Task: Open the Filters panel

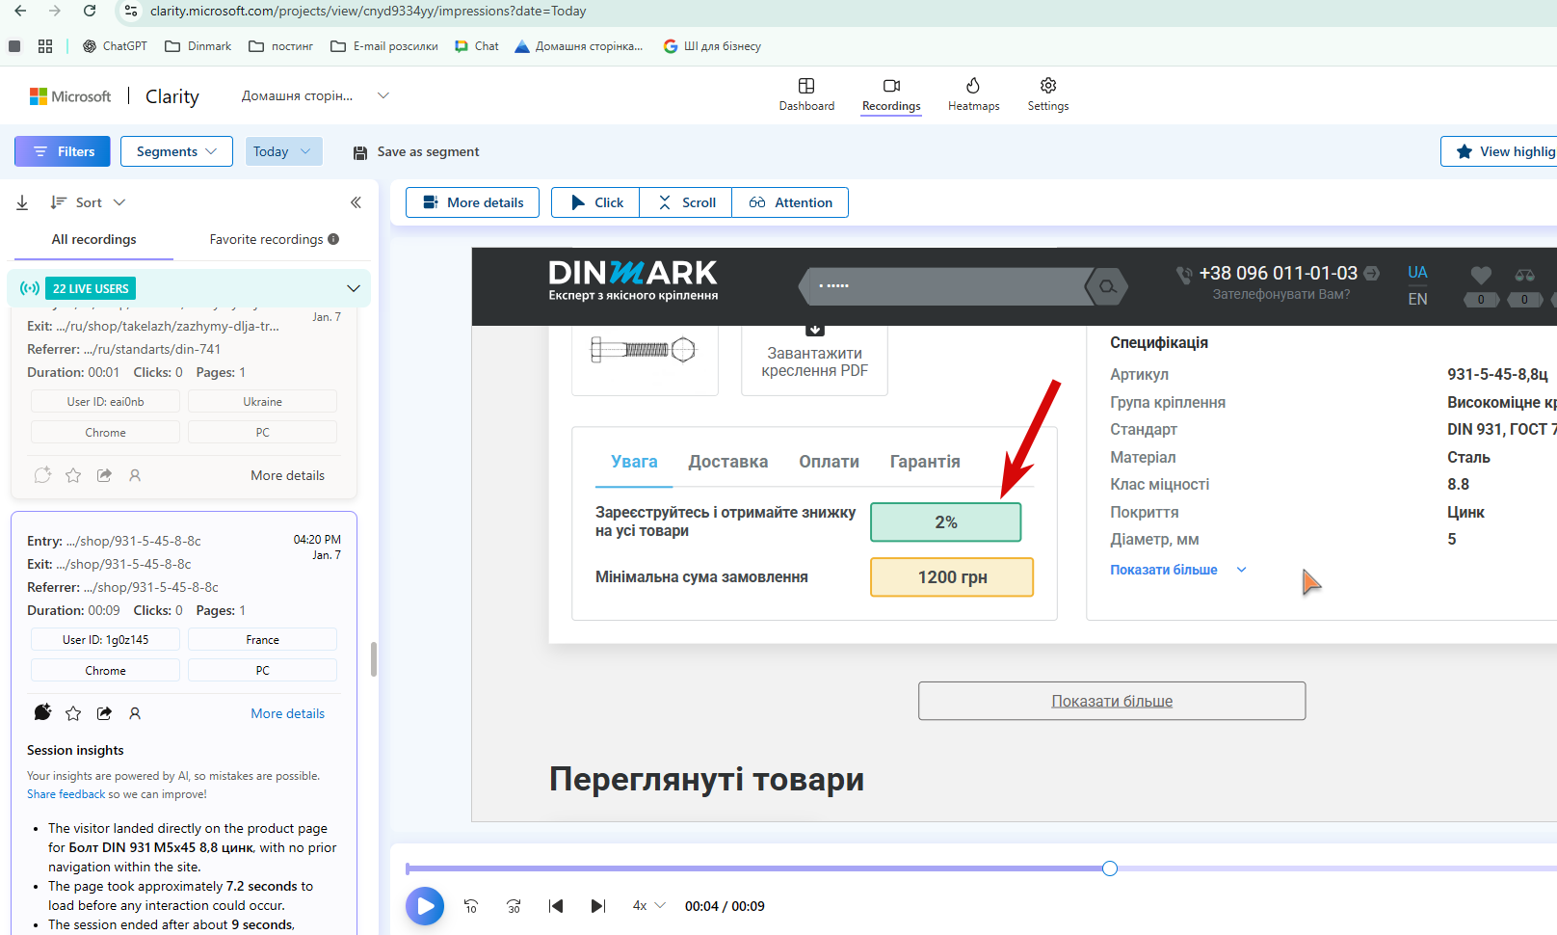Action: click(63, 151)
